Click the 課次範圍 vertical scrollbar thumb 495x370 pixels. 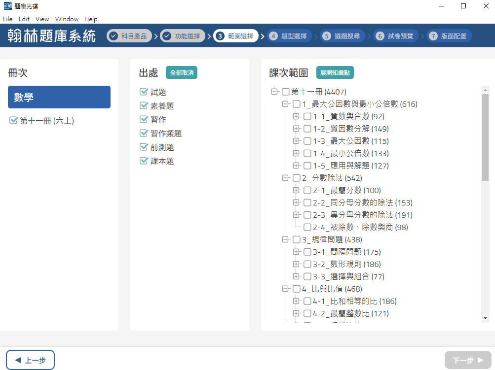(x=485, y=138)
